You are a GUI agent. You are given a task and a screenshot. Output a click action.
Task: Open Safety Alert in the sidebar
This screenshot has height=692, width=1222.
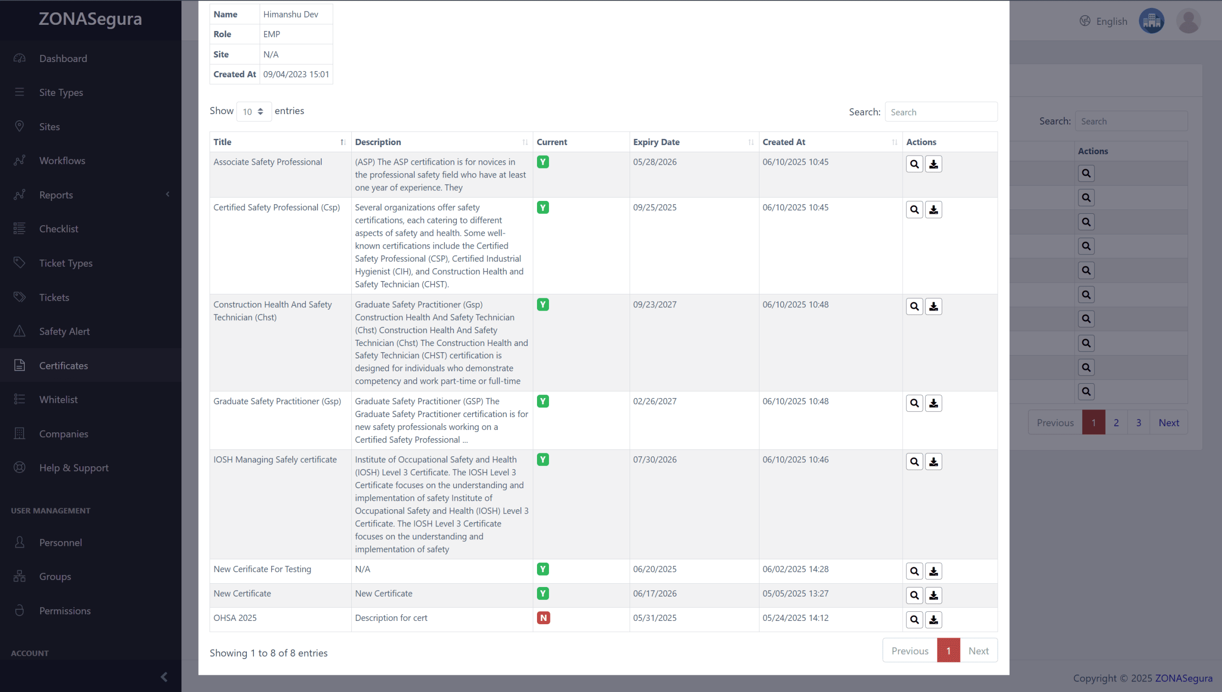(64, 331)
